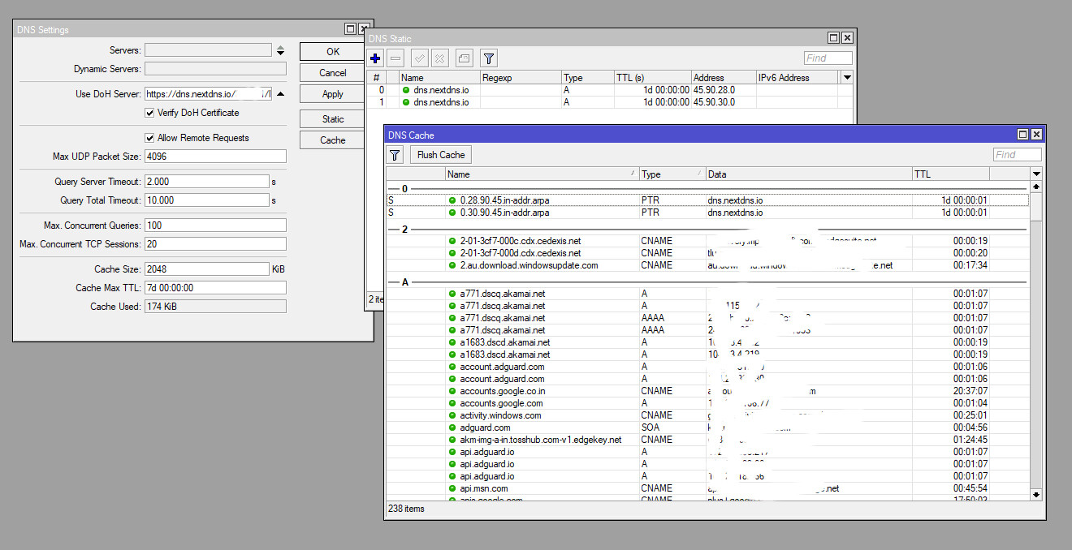Viewport: 1072px width, 550px height.
Task: Open the filter funnel in DNS Cache
Action: (396, 155)
